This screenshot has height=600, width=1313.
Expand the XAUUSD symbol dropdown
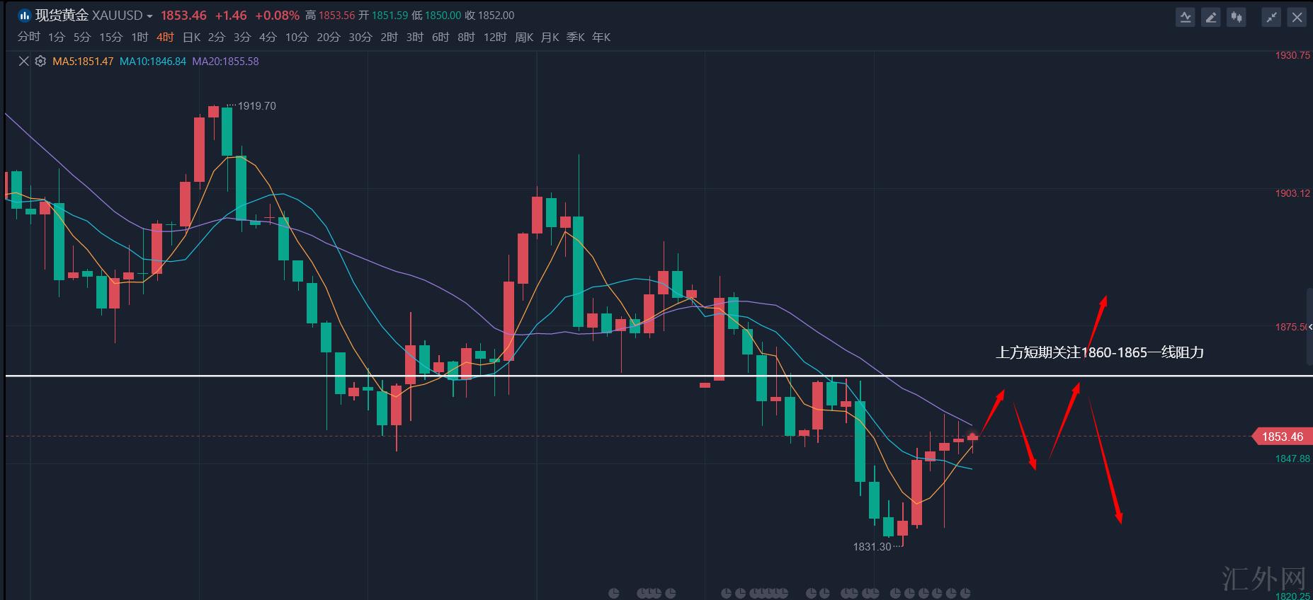(149, 16)
